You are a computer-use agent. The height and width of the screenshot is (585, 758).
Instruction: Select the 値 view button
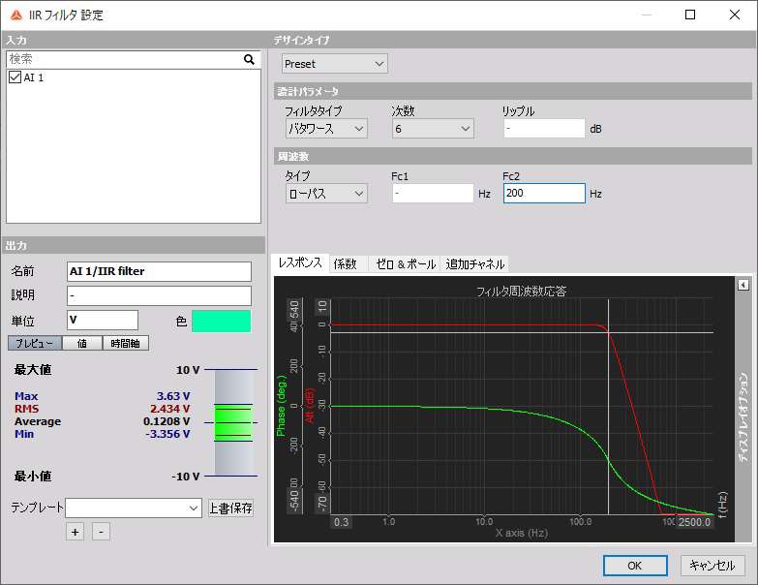[82, 343]
